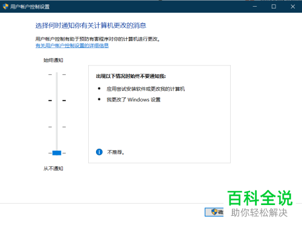The image size is (302, 225).
Task: Click the text 出现以下情况时始终不要通知我
Action: pyautogui.click(x=131, y=76)
